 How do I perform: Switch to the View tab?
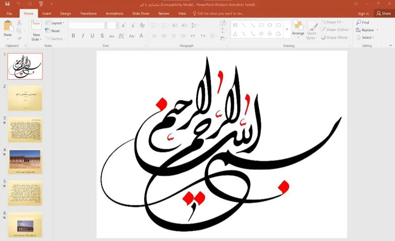182,13
